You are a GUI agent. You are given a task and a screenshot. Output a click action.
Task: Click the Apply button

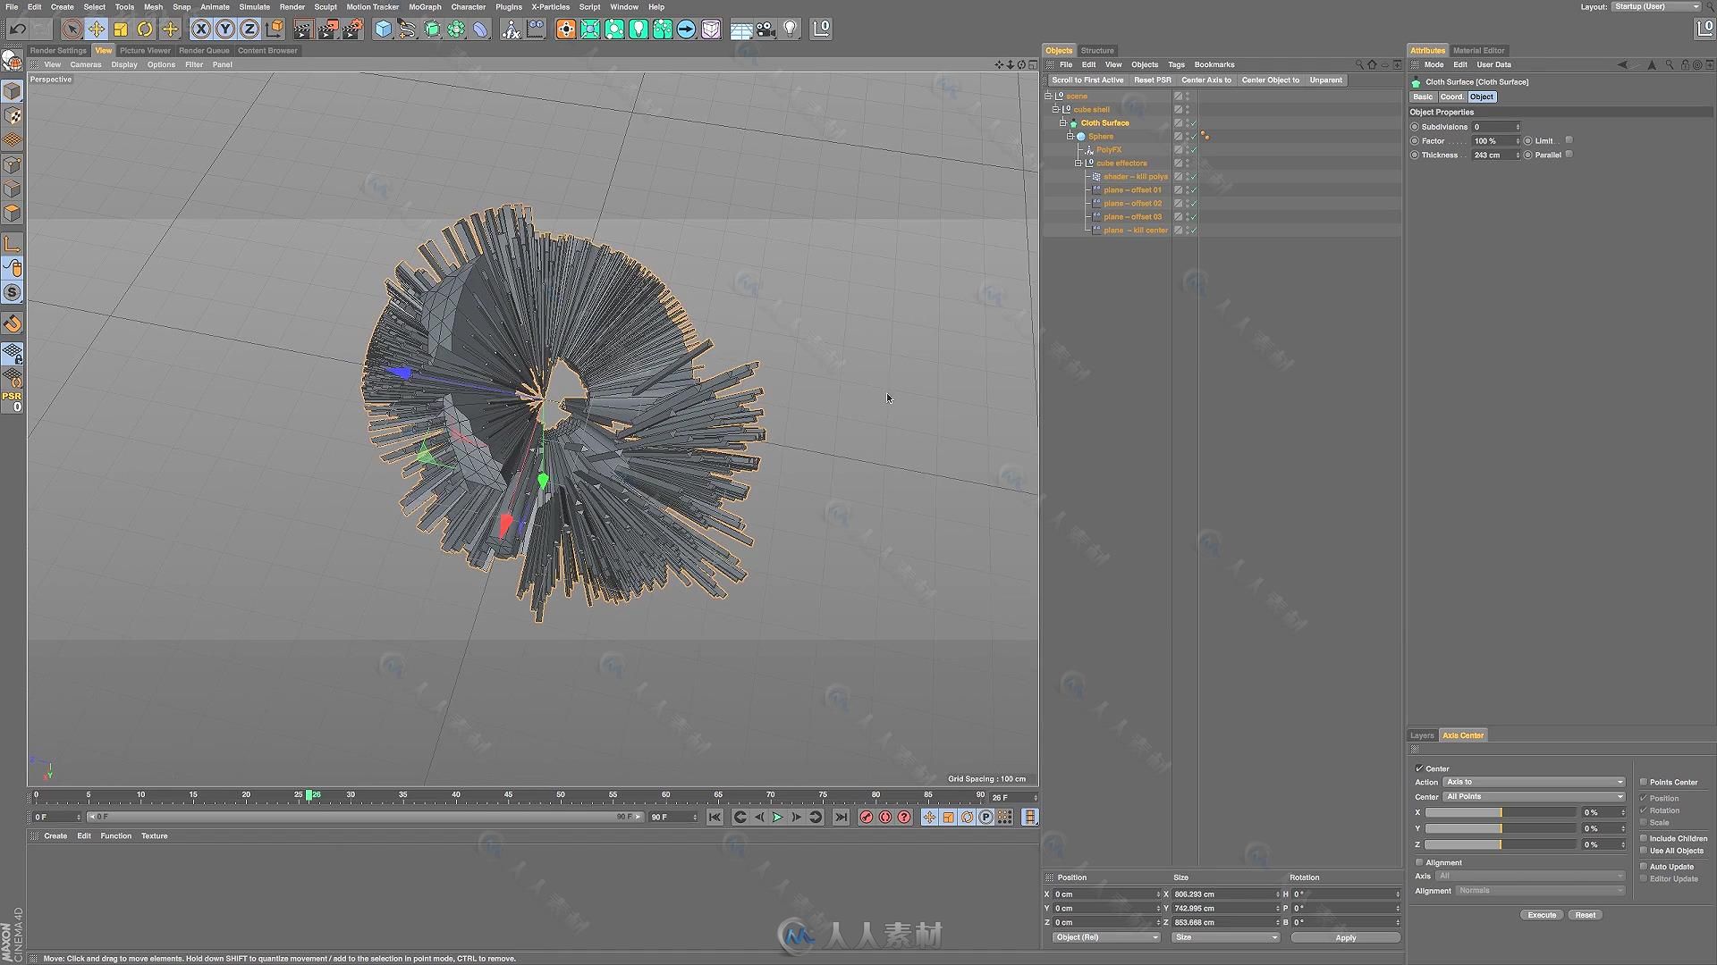coord(1345,937)
